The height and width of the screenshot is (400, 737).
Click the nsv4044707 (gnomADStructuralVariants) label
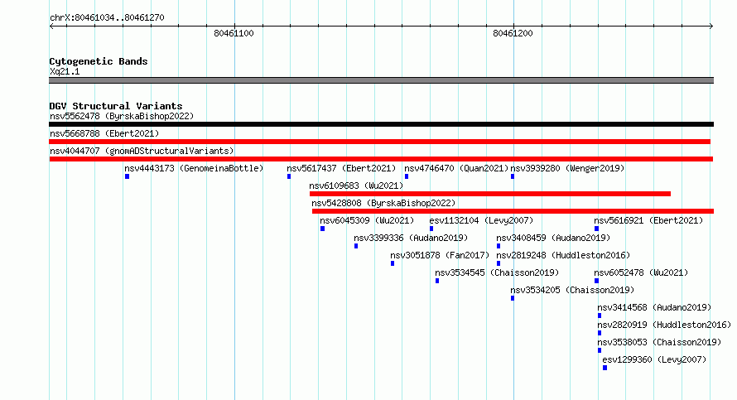[142, 151]
